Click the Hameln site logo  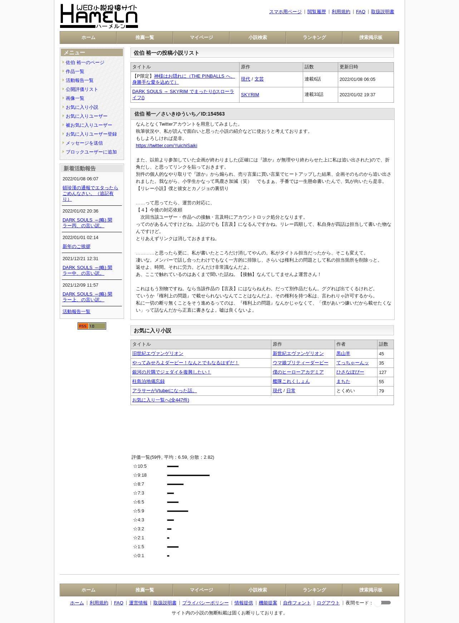click(99, 16)
